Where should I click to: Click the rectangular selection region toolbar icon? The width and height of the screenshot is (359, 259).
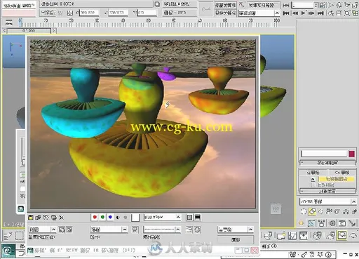(x=20, y=235)
